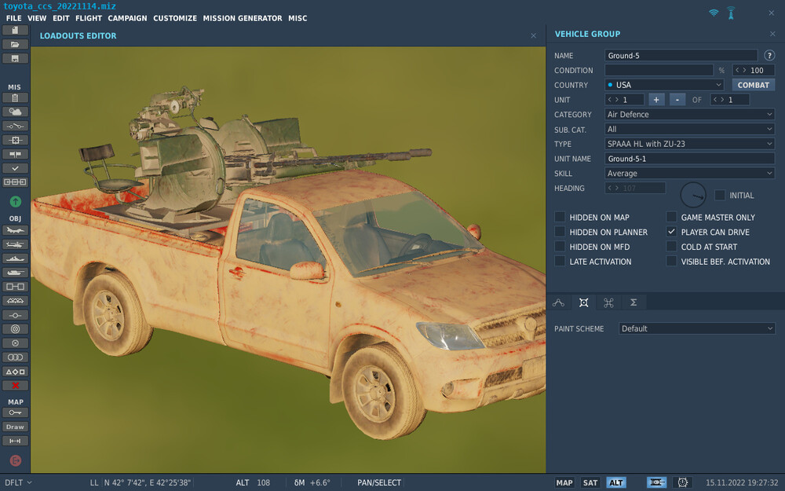This screenshot has width=785, height=491.
Task: Open the weather settings cloud icon
Action: point(15,112)
